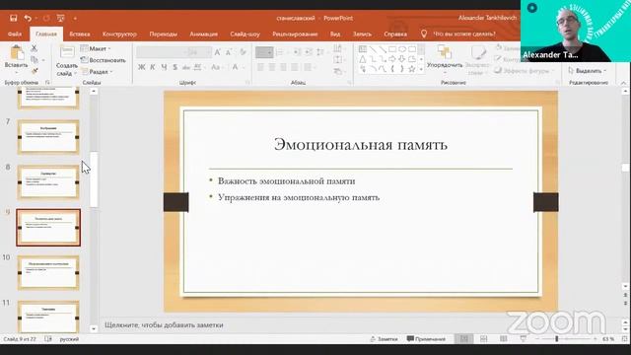The image size is (631, 355).
Task: Insert a rectangle shape from shapes gallery
Action: [x=392, y=49]
